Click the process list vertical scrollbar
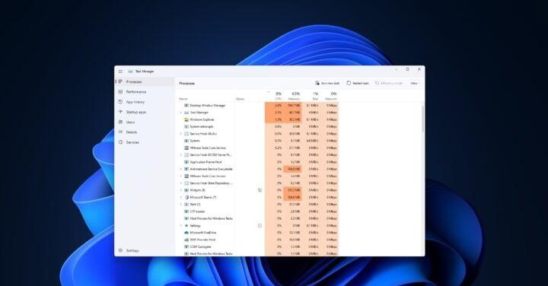Viewport: 548px width, 286px height. tap(423, 119)
